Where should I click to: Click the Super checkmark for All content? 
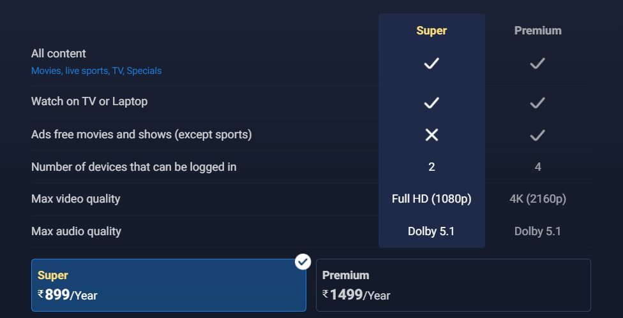pyautogui.click(x=432, y=63)
